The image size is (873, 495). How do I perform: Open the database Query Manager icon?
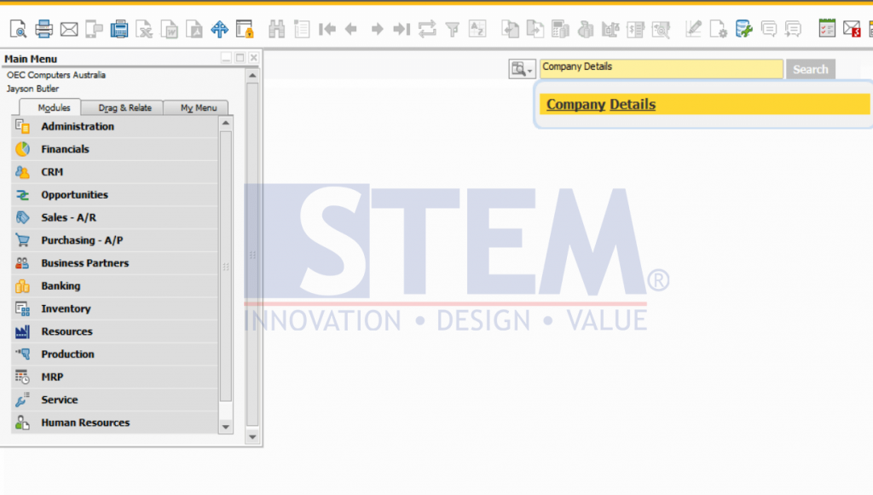[743, 29]
